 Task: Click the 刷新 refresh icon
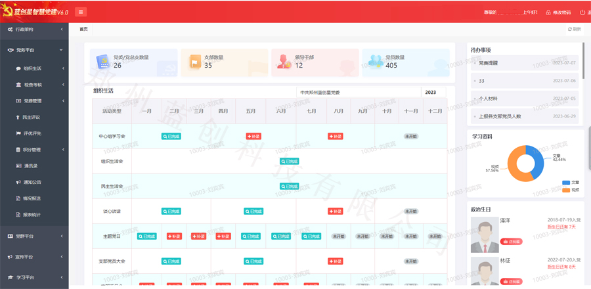(570, 29)
